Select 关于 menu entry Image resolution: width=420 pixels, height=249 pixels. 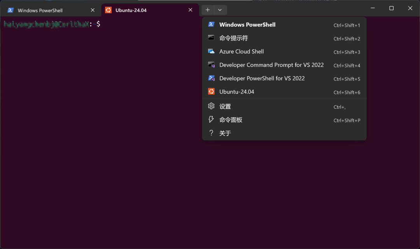pyautogui.click(x=284, y=133)
